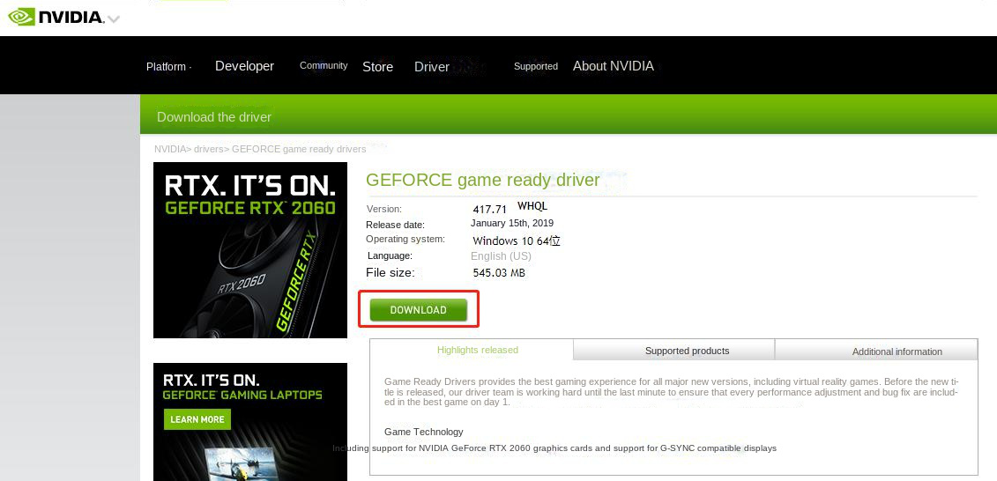Open the Additional information tab
The height and width of the screenshot is (481, 997).
click(897, 351)
